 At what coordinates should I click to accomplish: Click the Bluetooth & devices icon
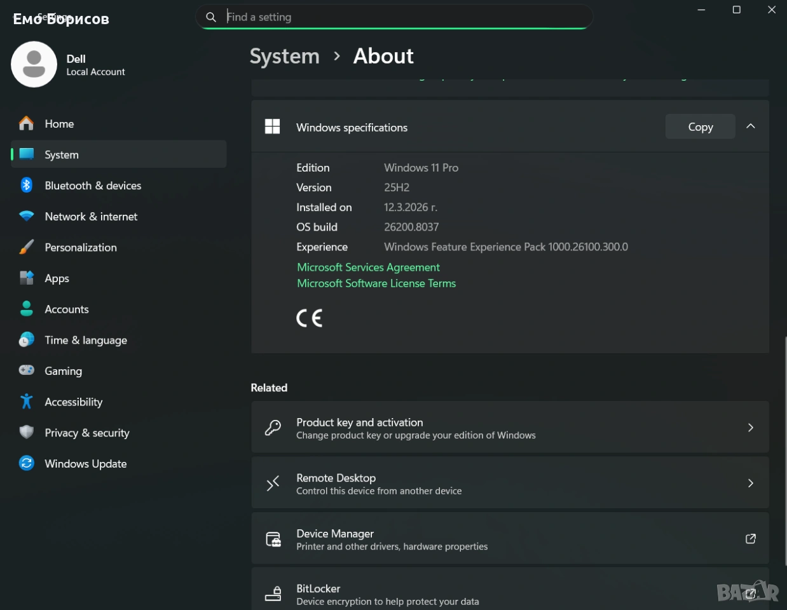coord(26,186)
